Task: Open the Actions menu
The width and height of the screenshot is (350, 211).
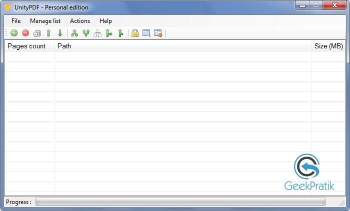Action: [80, 21]
